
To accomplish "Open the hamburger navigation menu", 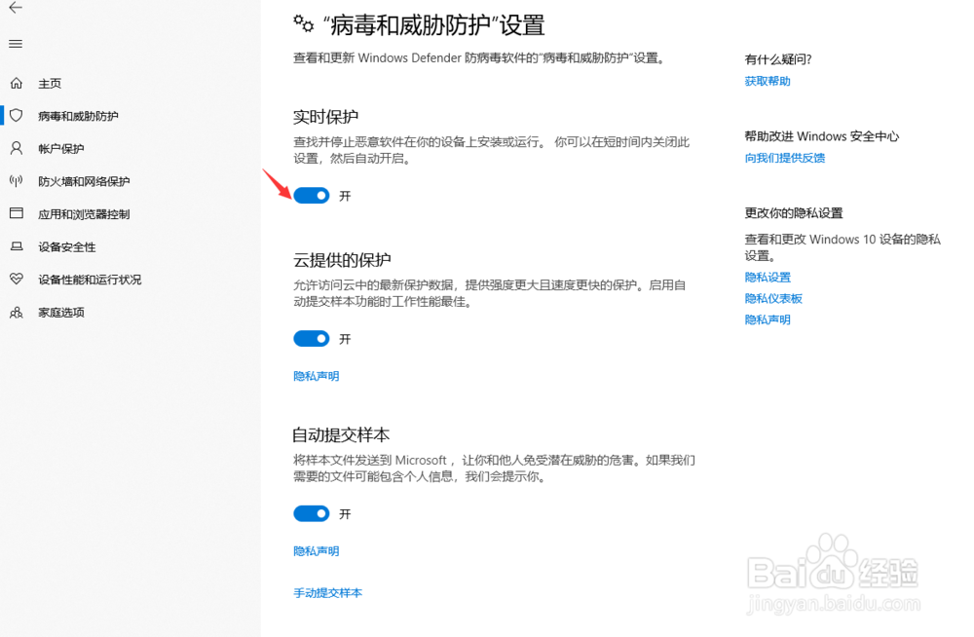I will coord(16,44).
